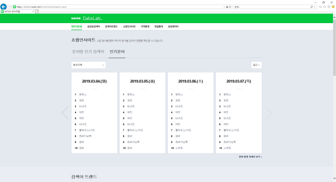Image resolution: width=336 pixels, height=182 pixels.
Task: Click the 검색어 트렌드 section heading
Action: coord(84,177)
